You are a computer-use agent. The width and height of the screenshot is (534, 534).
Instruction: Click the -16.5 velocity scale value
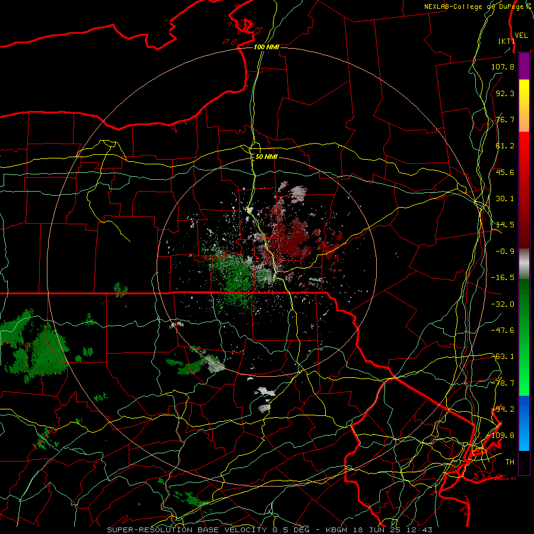[x=503, y=278]
